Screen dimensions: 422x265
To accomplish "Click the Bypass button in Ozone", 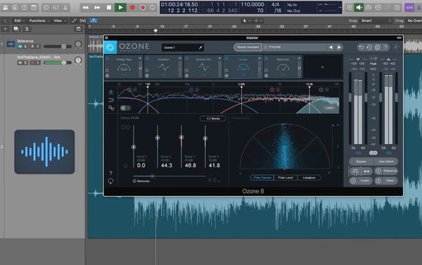I will pos(362,162).
